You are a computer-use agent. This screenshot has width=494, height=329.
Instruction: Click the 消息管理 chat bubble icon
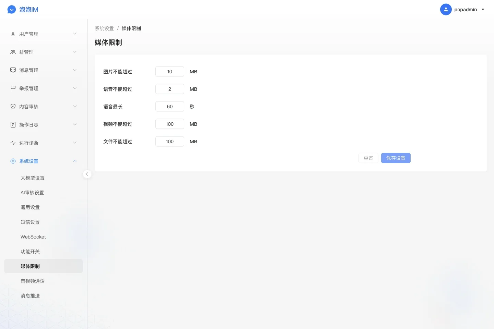tap(13, 70)
